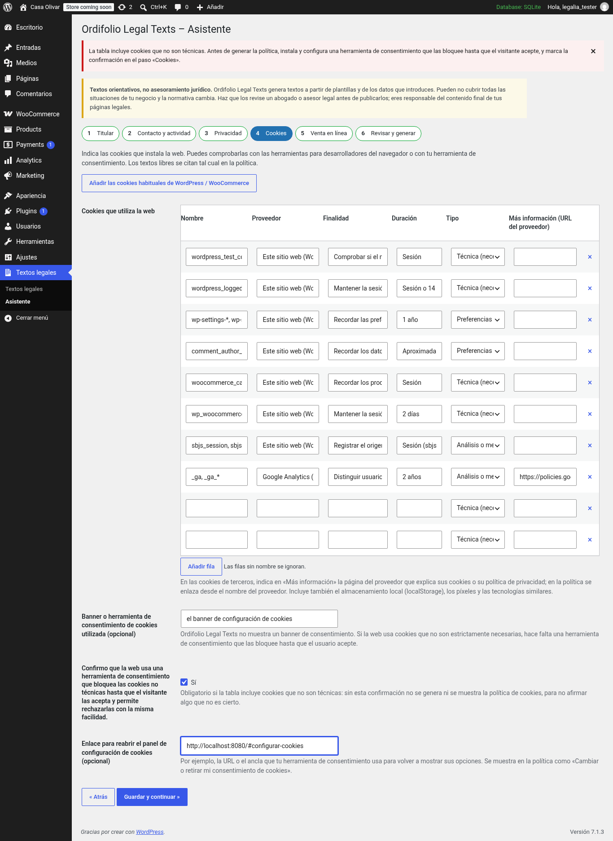Click the WordPress logo in admin bar
The image size is (613, 841).
(8, 7)
